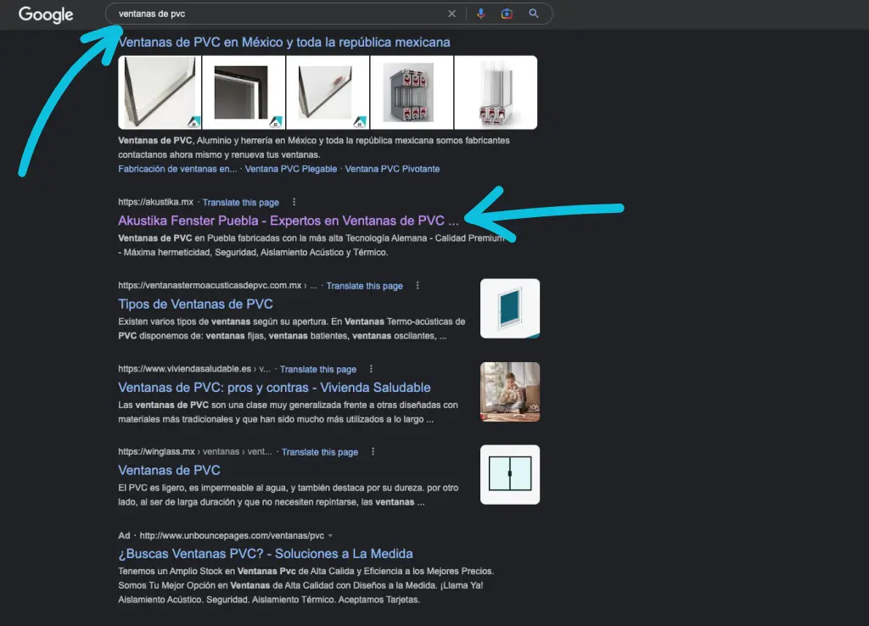
Task: Click the https://ventanastermoacusticasdepvc.com.mx URL text
Action: pyautogui.click(x=210, y=285)
